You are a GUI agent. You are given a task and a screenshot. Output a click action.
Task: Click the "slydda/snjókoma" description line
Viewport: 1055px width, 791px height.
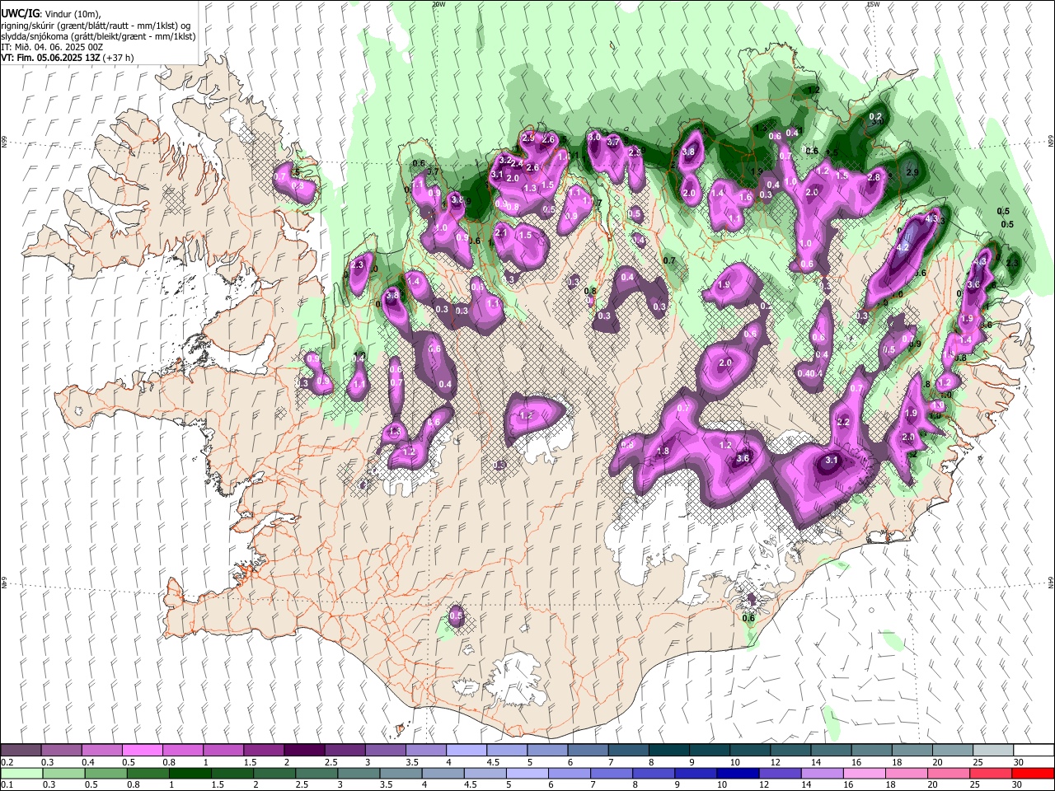point(98,36)
